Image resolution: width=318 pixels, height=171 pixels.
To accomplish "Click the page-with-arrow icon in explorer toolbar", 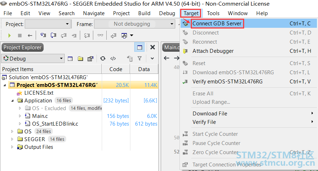I will (130, 59).
